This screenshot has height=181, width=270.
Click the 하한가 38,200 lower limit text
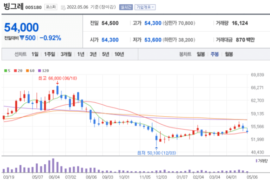pyautogui.click(x=179, y=40)
